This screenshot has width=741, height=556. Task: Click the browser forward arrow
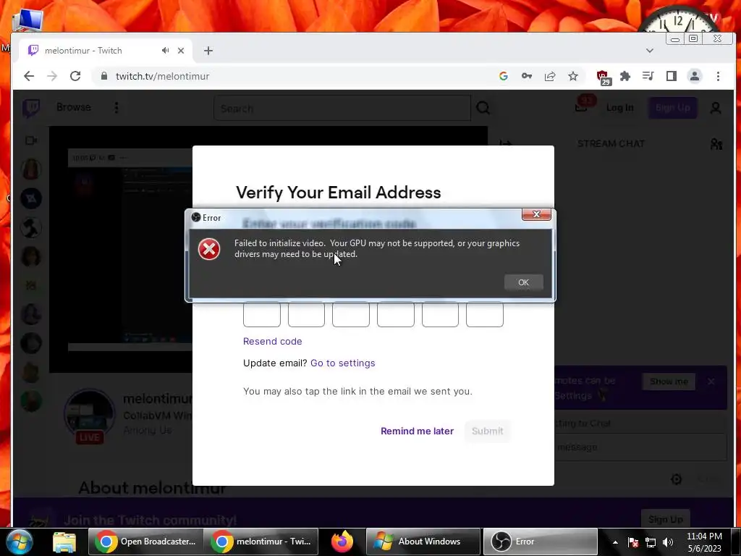coord(52,76)
